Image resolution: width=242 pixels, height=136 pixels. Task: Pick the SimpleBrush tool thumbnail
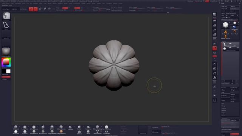pyautogui.click(x=225, y=32)
